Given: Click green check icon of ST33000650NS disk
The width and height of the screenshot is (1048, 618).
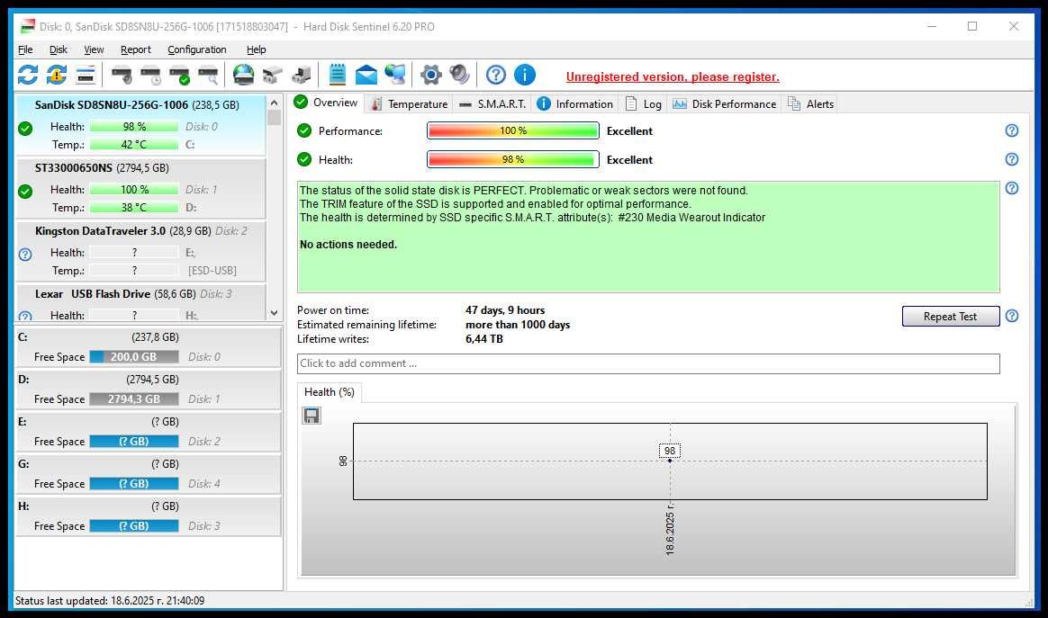Looking at the screenshot, I should click(25, 192).
